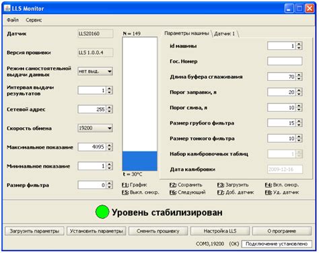Click the Уровень стабилизирован status text

click(x=167, y=212)
